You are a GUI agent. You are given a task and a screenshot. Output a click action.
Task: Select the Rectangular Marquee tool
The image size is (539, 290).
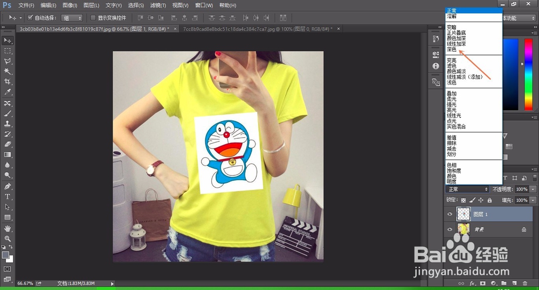tap(7, 51)
